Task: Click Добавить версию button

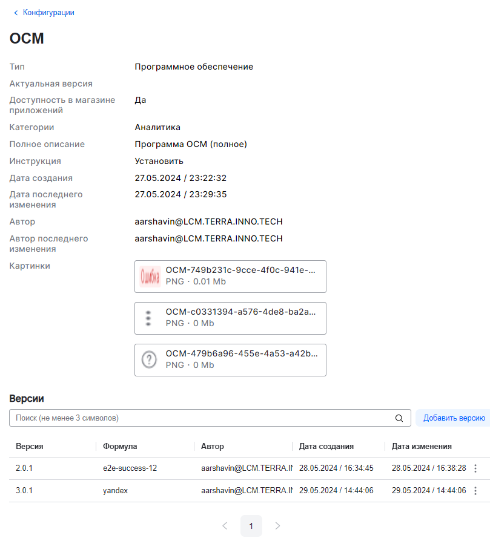Action: [x=454, y=418]
